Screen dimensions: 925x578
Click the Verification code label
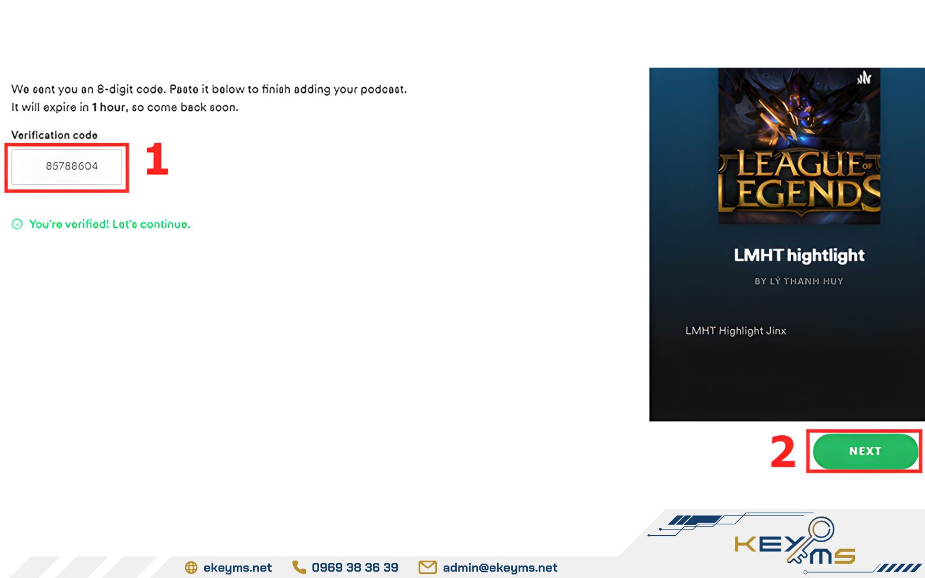pos(54,135)
